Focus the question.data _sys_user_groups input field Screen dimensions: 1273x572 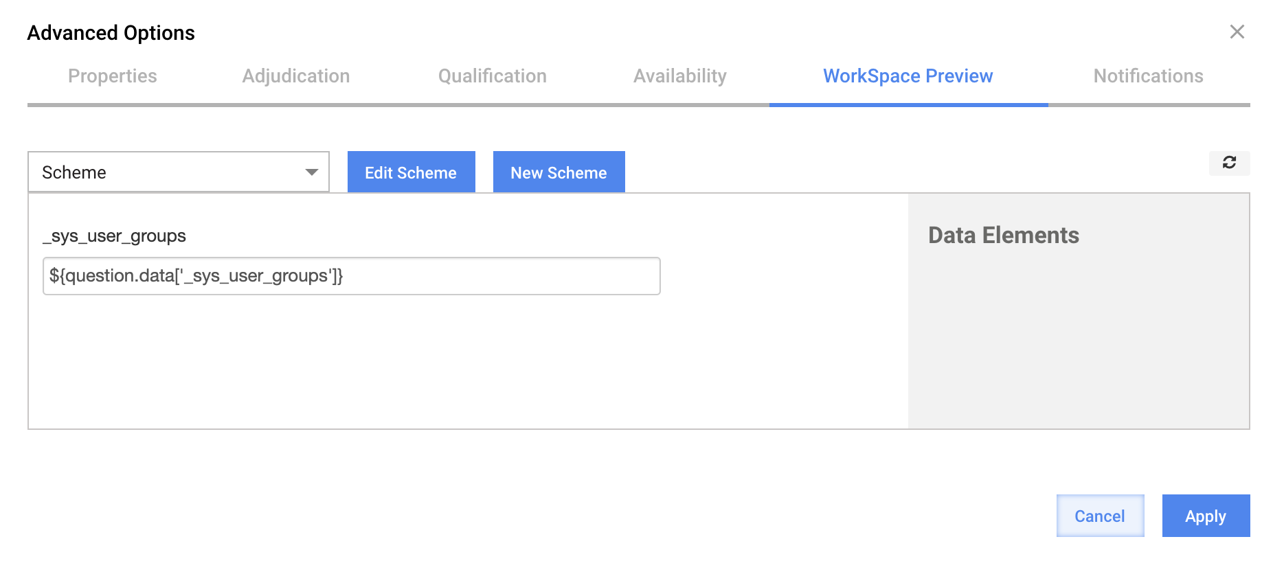point(352,276)
